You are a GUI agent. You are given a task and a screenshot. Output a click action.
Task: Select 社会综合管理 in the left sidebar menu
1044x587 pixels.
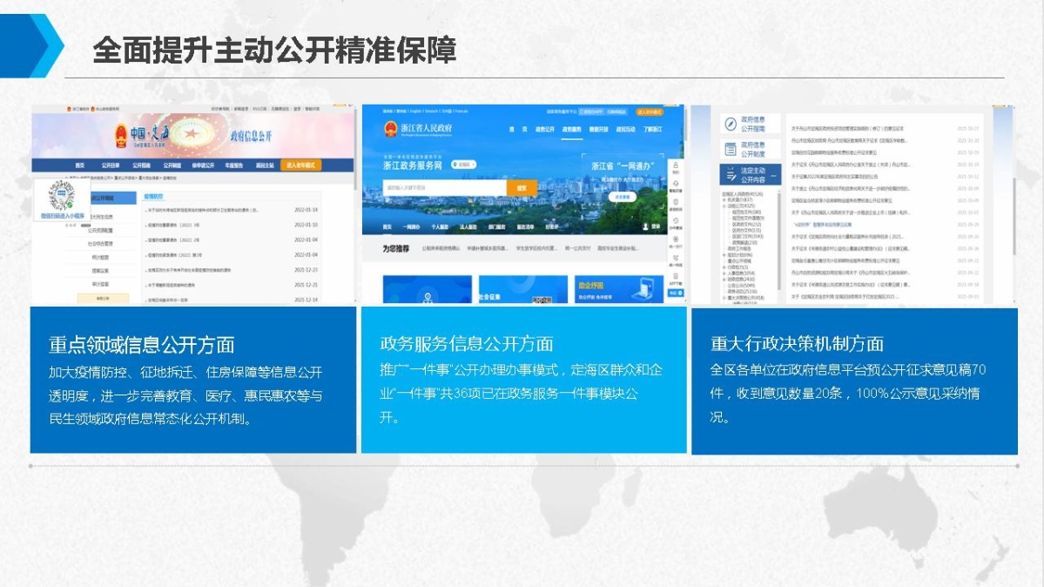click(x=99, y=244)
